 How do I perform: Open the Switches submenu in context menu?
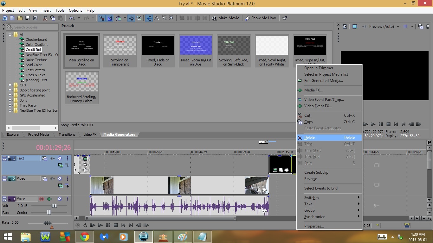click(329, 198)
